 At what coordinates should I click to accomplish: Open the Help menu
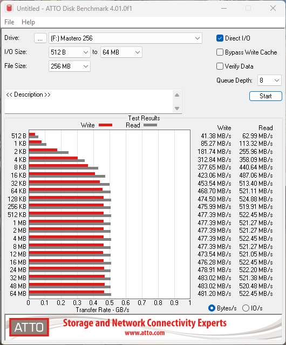click(x=28, y=22)
